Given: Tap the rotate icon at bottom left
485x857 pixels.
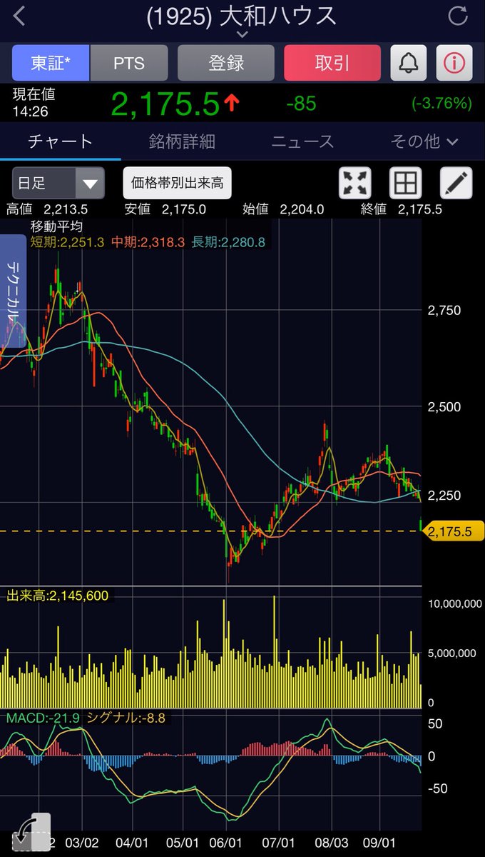Looking at the screenshot, I should (31, 832).
